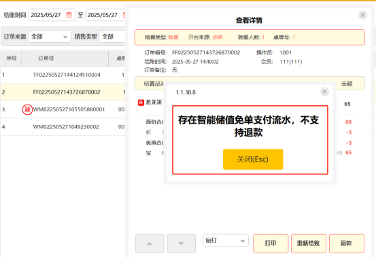Click the 关闭(Esc) button
Viewport: 376px width, 258px height.
click(253, 160)
